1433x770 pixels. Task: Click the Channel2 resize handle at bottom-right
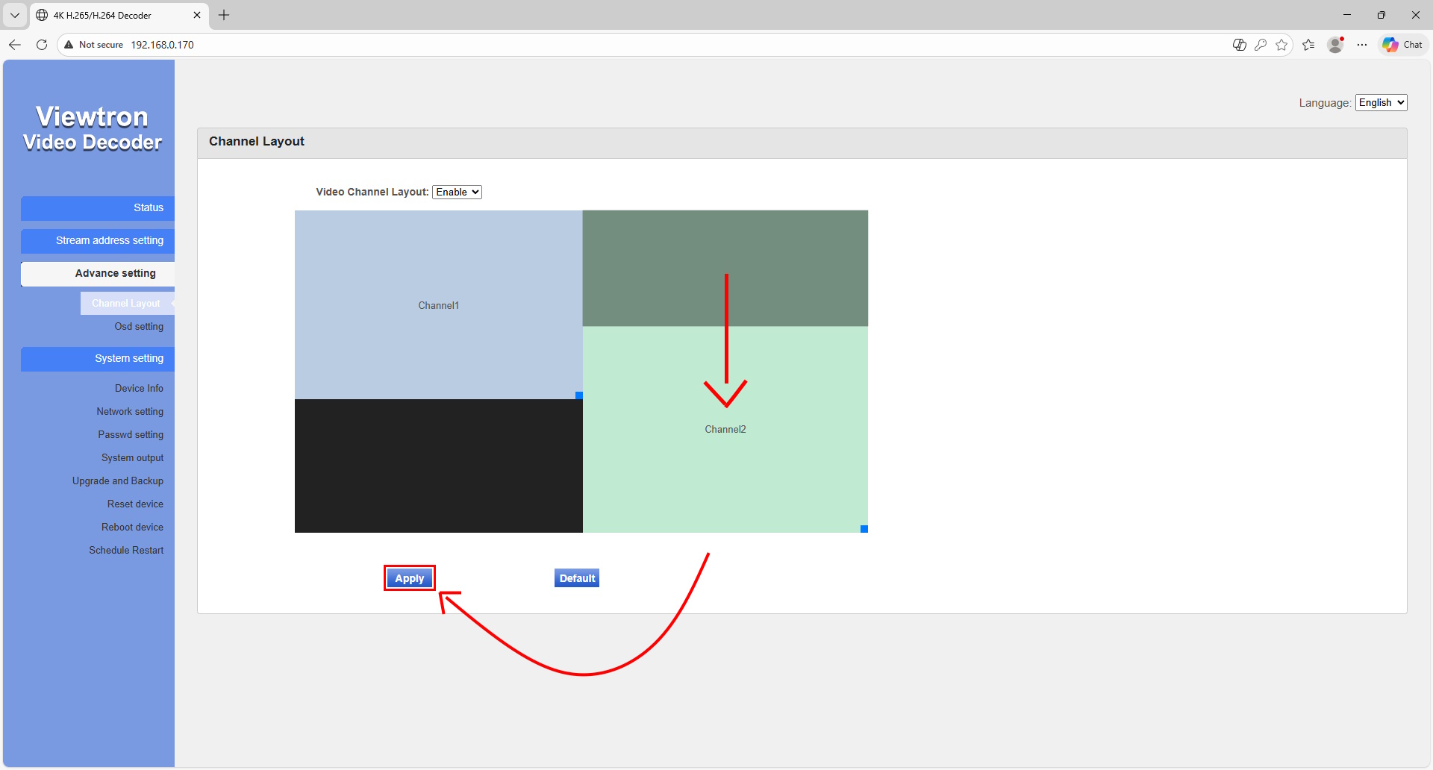(864, 529)
